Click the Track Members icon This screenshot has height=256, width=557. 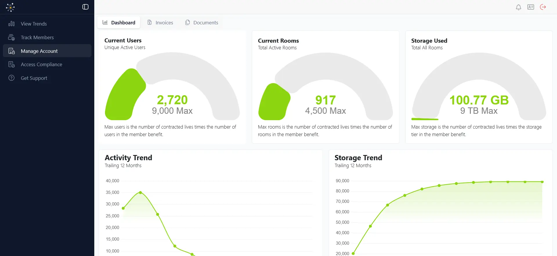[x=12, y=37]
